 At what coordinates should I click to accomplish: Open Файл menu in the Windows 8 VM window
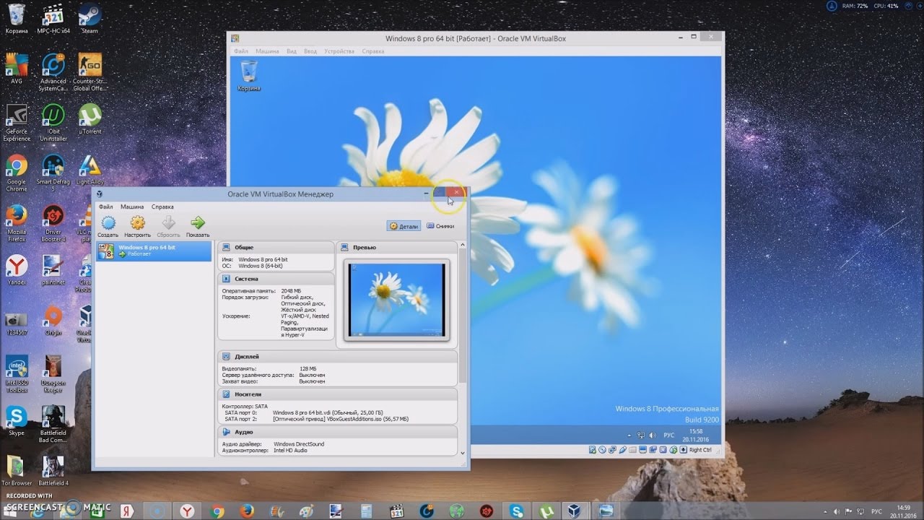click(241, 51)
